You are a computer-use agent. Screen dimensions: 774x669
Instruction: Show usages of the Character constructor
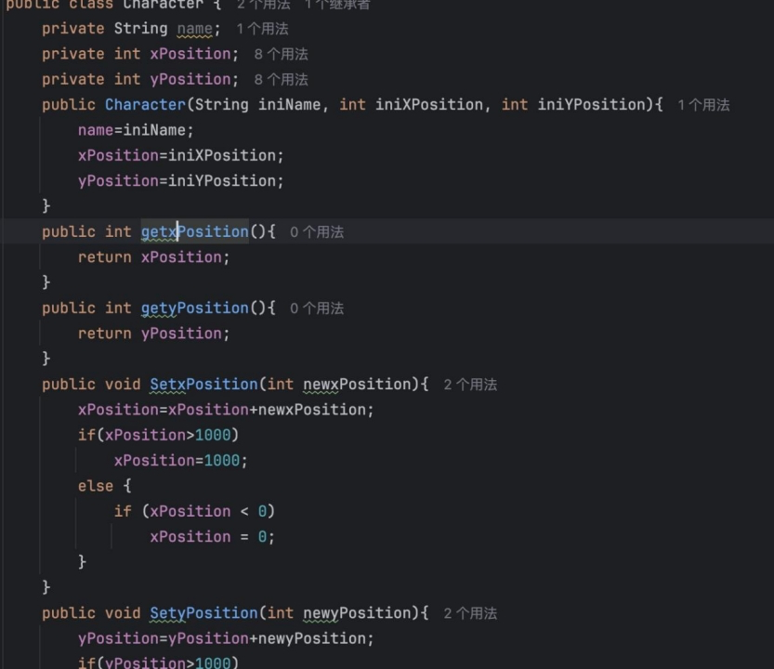[703, 105]
